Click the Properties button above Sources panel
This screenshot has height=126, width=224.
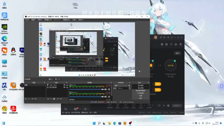click(51, 79)
